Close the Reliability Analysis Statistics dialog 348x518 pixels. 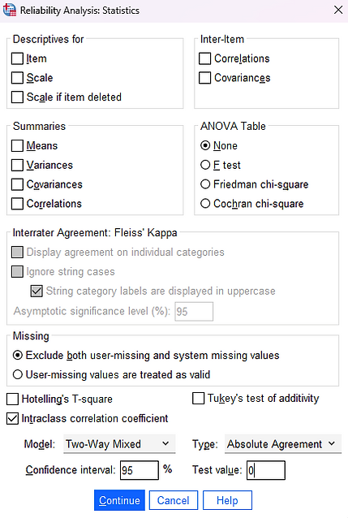tap(338, 10)
